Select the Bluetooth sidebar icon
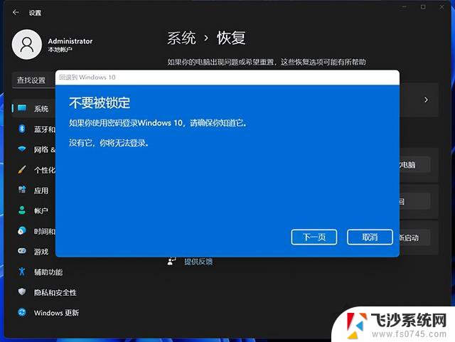The width and height of the screenshot is (455, 342). (x=22, y=129)
